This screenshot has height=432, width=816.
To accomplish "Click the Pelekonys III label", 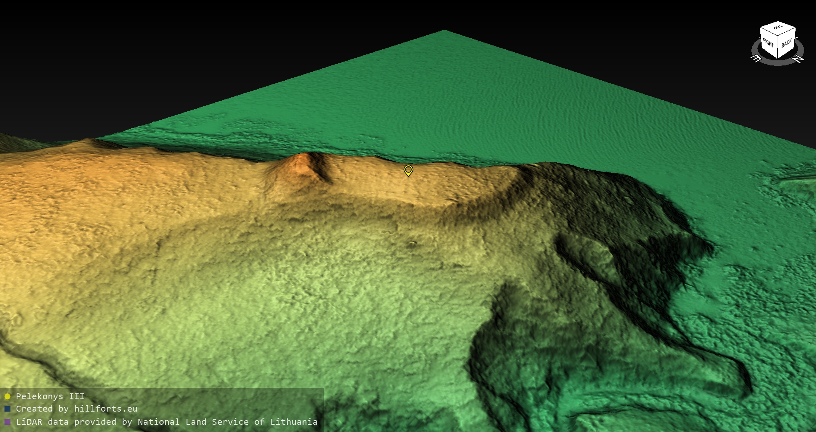I will coord(50,396).
